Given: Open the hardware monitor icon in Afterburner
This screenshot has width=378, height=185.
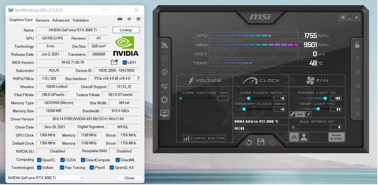Looking at the screenshot, I should click(x=164, y=113).
